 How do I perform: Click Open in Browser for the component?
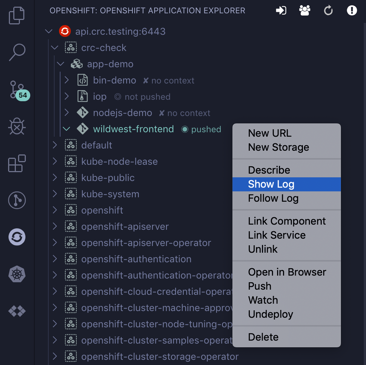287,272
